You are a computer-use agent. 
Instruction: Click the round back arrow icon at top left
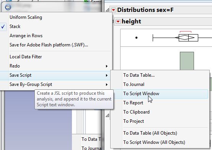[8, 7]
